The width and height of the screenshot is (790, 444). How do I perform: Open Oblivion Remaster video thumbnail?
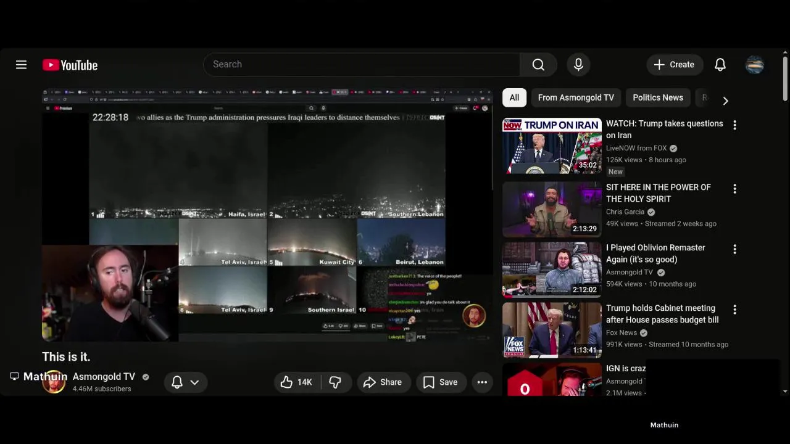[552, 269]
